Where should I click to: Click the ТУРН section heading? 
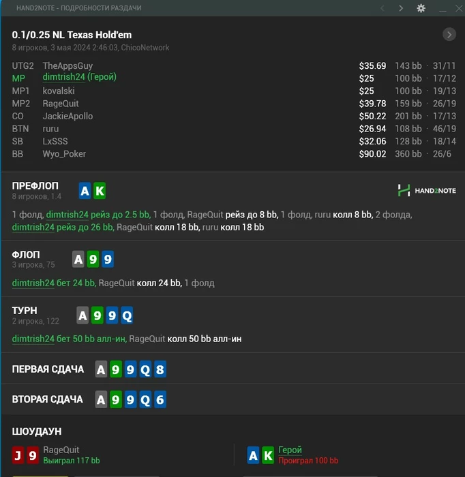[25, 311]
